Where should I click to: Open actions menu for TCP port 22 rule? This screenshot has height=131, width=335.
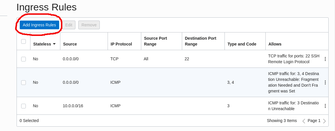tap(325, 59)
